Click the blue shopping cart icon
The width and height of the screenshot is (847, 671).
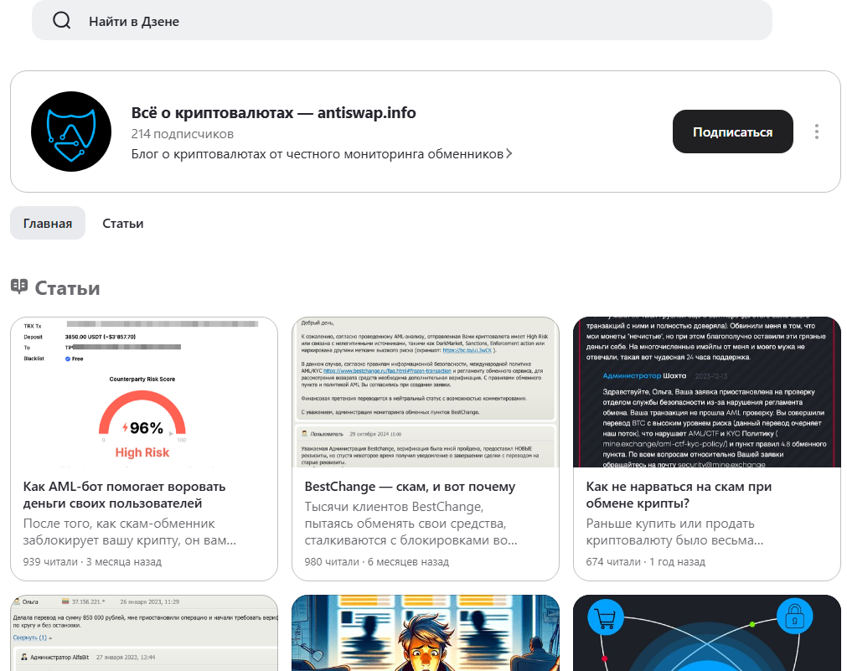pos(605,617)
